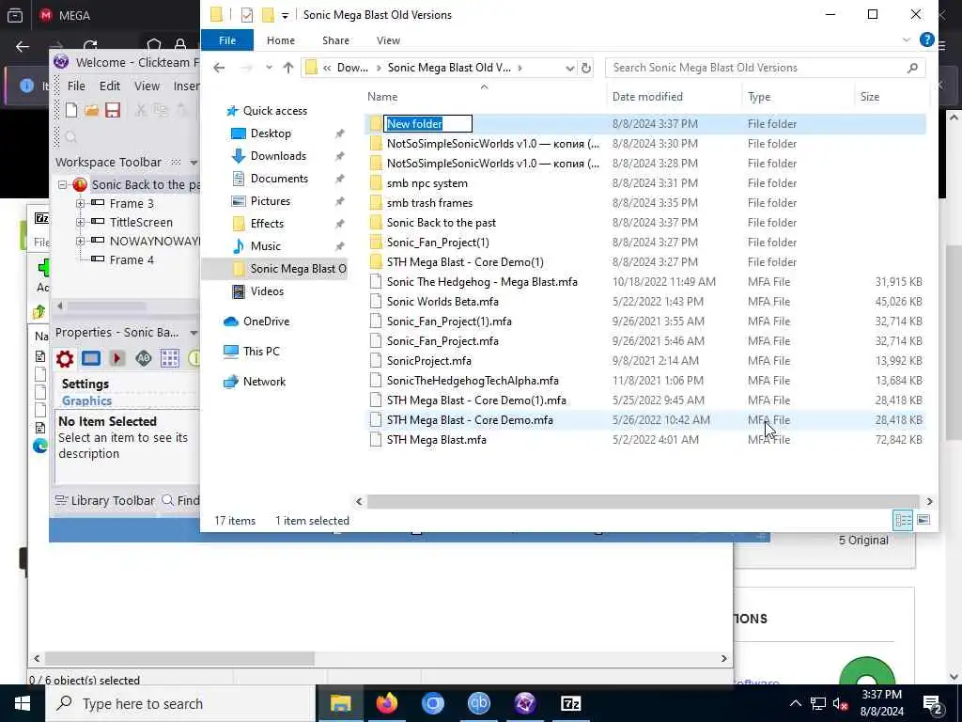Viewport: 962px width, 722px height.
Task: Open the Window properties tab icon
Action: coord(91,358)
